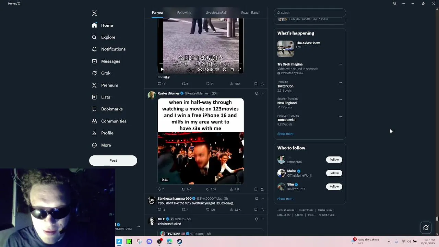Image resolution: width=439 pixels, height=247 pixels.
Task: Reply to the post with 14 replies
Action: pyautogui.click(x=162, y=84)
